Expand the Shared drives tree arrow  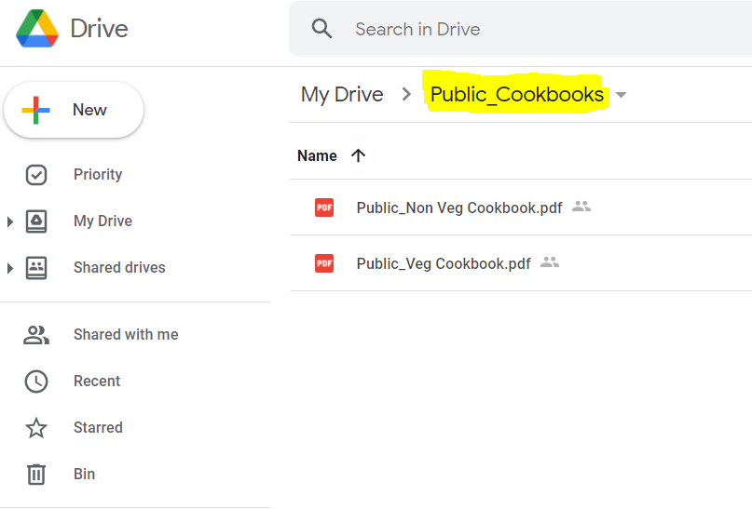[10, 268]
